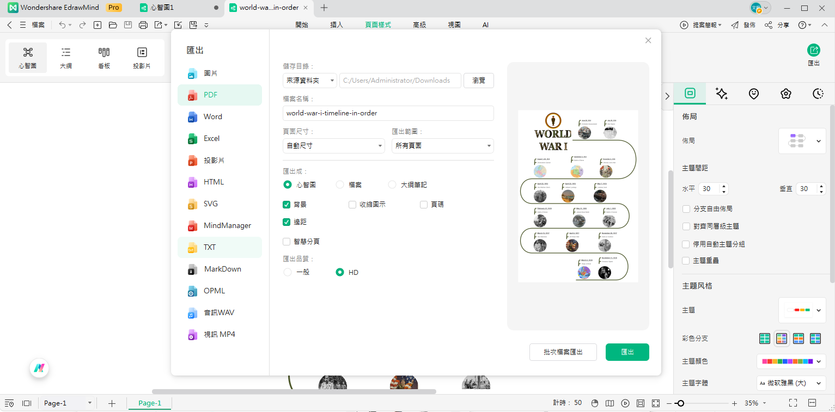Switch to the 大綱 (Outline) view icon
The height and width of the screenshot is (412, 835).
click(65, 57)
